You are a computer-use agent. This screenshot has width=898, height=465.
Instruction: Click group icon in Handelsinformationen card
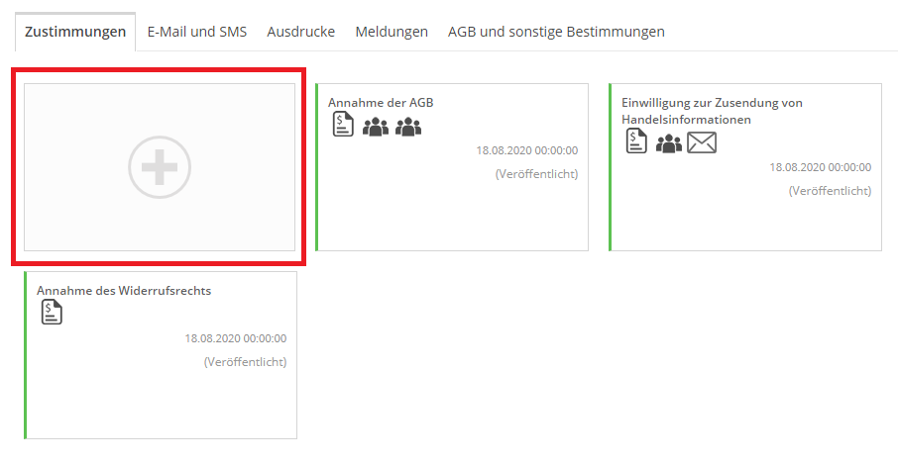(x=669, y=143)
